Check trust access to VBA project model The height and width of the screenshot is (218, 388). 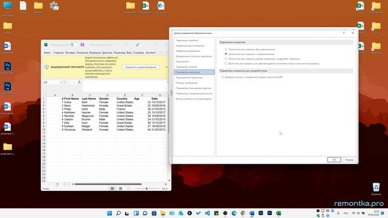point(222,77)
